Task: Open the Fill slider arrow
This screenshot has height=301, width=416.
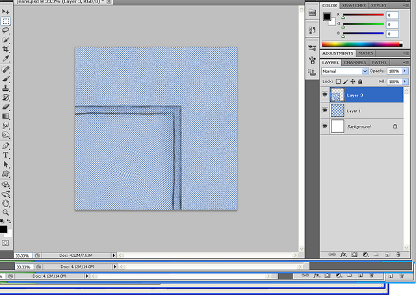Action: tap(405, 82)
